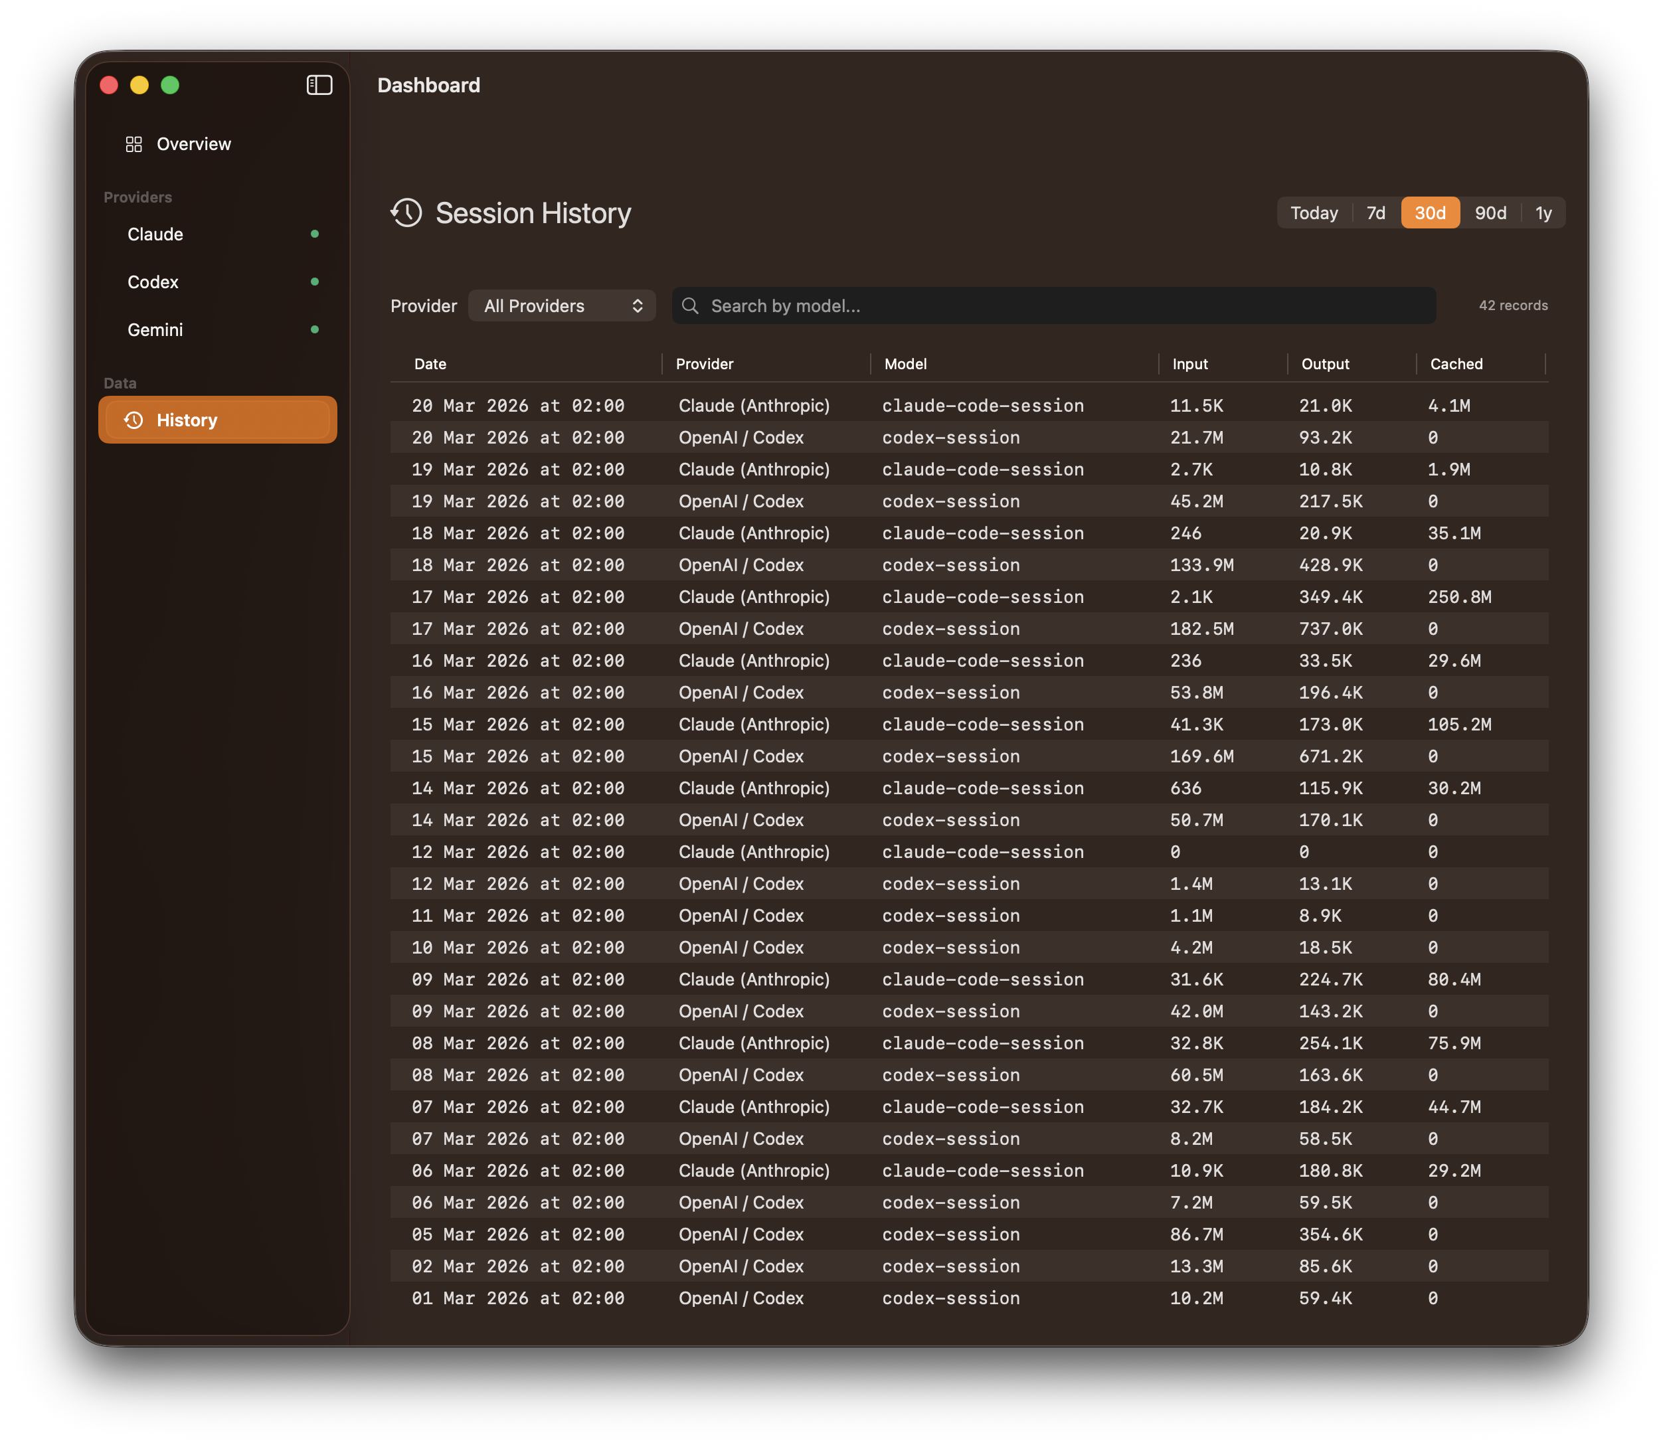Image resolution: width=1663 pixels, height=1445 pixels.
Task: Click the green status dot next to Gemini
Action: point(315,329)
